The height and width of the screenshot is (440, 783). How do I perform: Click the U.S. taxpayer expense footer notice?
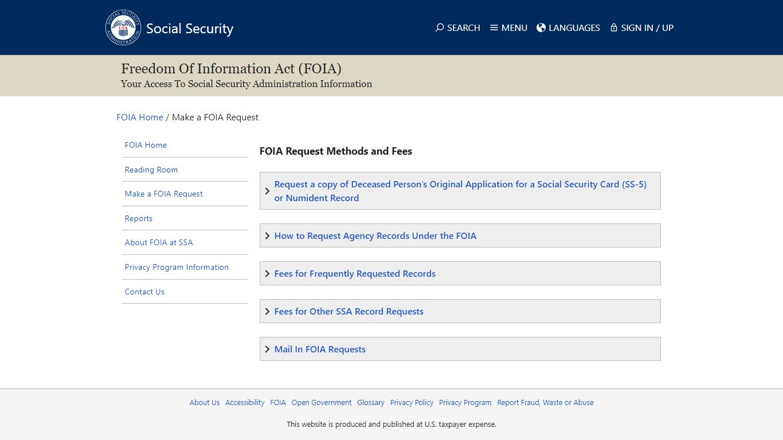tap(391, 425)
